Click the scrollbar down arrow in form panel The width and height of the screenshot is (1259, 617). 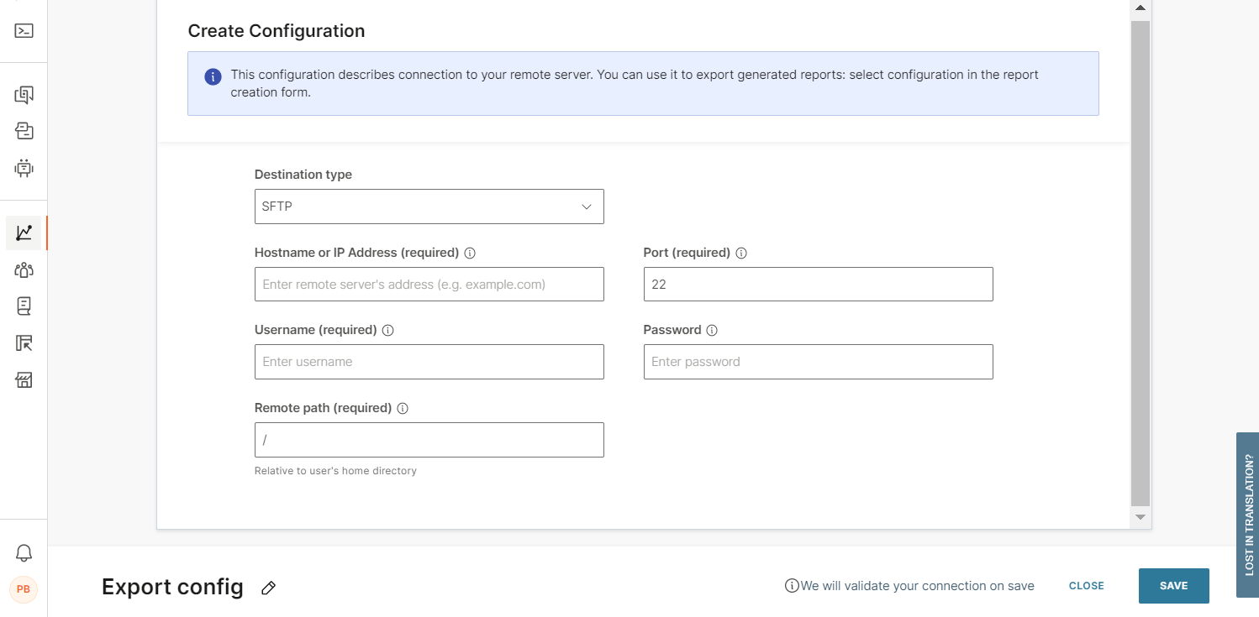1140,518
